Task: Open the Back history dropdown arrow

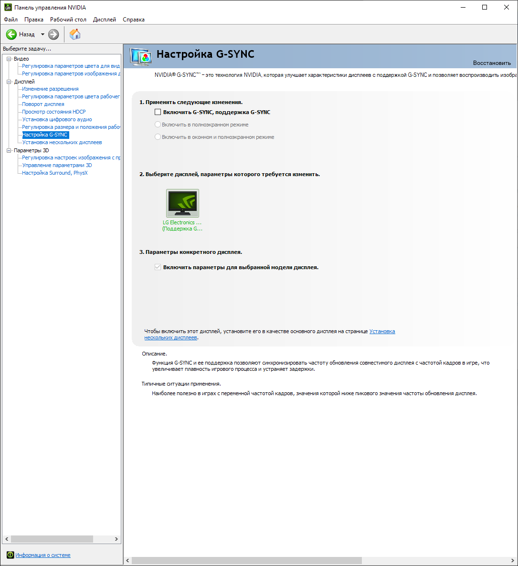Action: (x=42, y=34)
